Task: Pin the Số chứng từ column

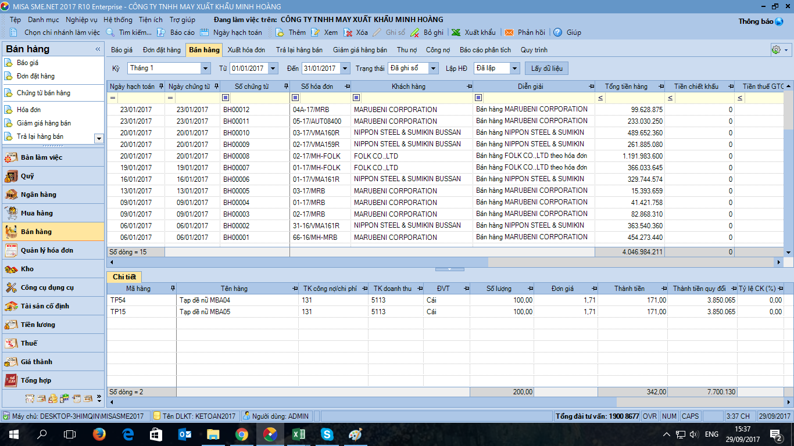Action: 286,87
